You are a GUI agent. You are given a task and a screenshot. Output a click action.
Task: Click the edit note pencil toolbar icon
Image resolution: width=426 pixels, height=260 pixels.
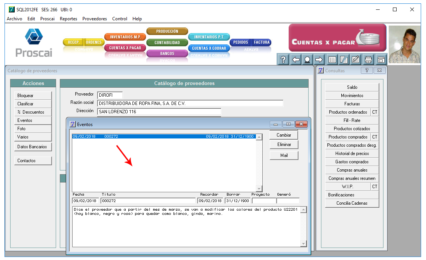click(x=355, y=59)
